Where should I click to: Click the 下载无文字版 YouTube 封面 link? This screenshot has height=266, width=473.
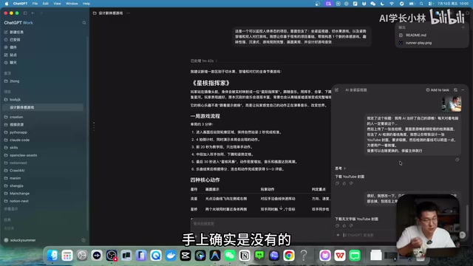356,219
